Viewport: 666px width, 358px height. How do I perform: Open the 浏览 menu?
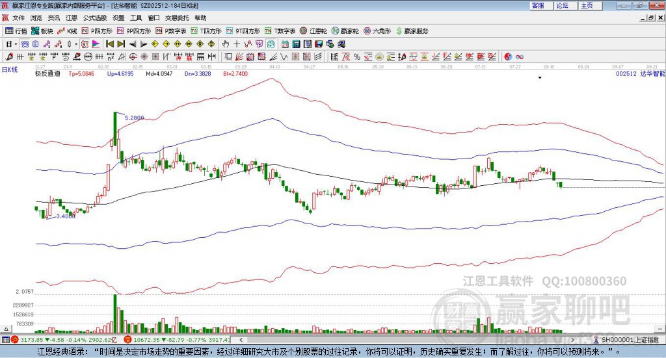(x=36, y=18)
